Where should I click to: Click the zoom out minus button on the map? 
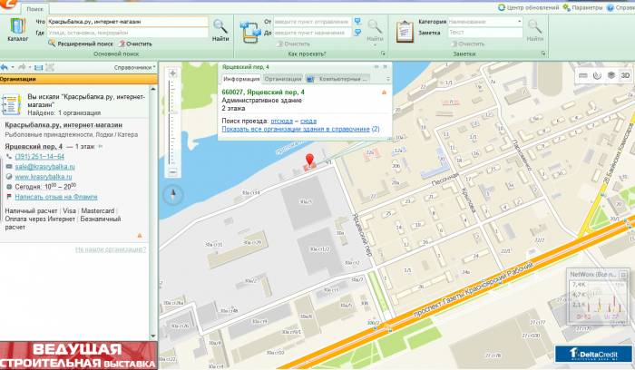click(172, 172)
